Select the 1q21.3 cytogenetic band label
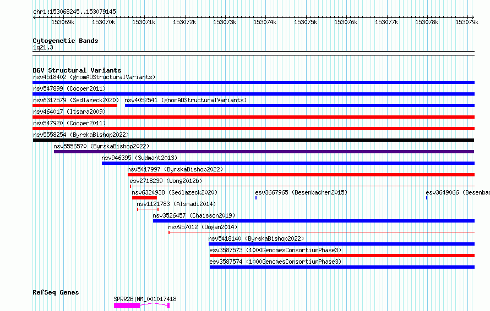 tap(43, 48)
